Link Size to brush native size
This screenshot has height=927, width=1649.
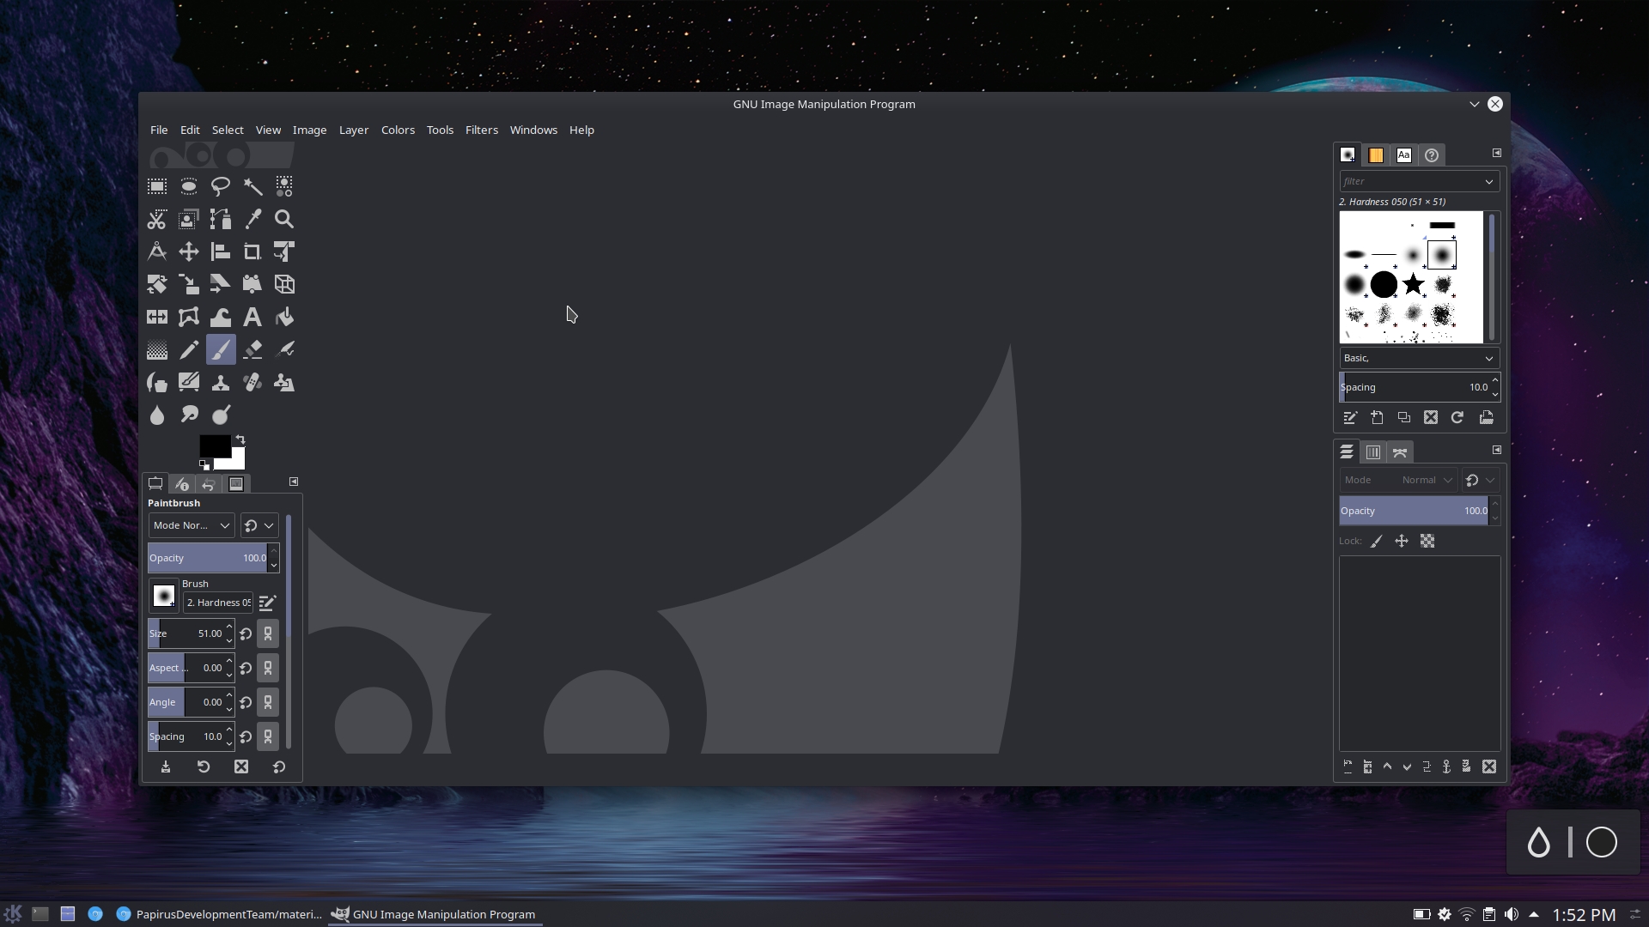point(268,633)
